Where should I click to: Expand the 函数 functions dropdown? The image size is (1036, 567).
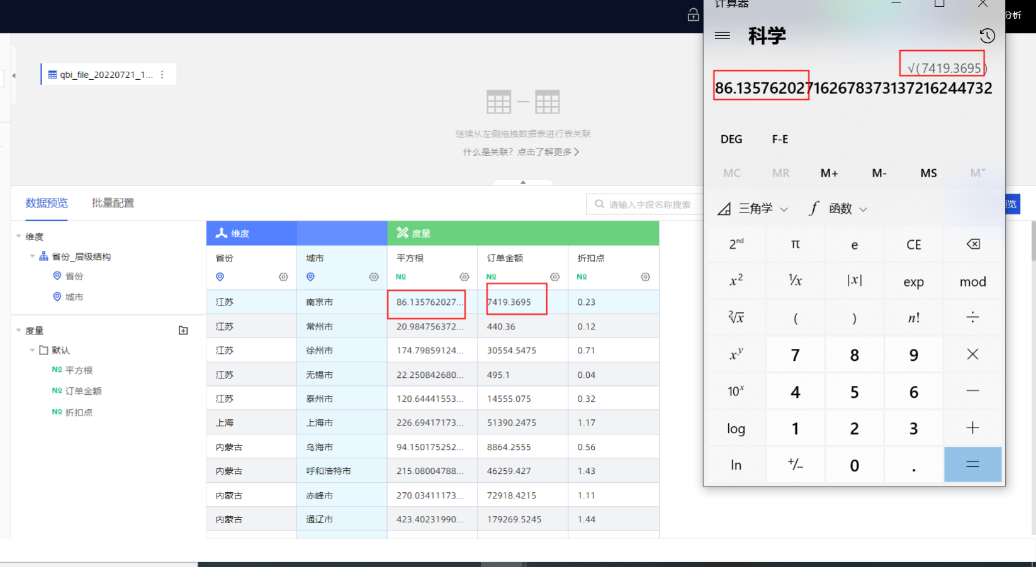839,209
